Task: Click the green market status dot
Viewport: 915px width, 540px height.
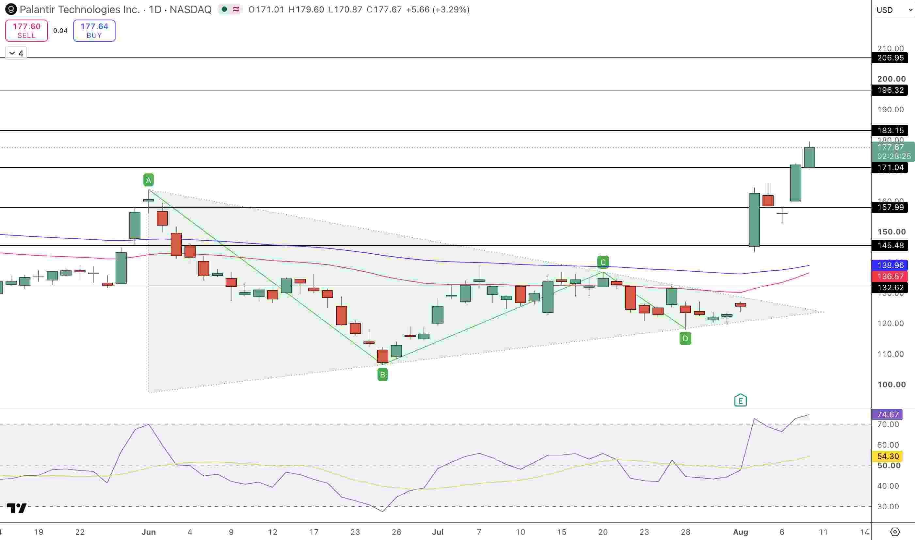Action: coord(225,9)
